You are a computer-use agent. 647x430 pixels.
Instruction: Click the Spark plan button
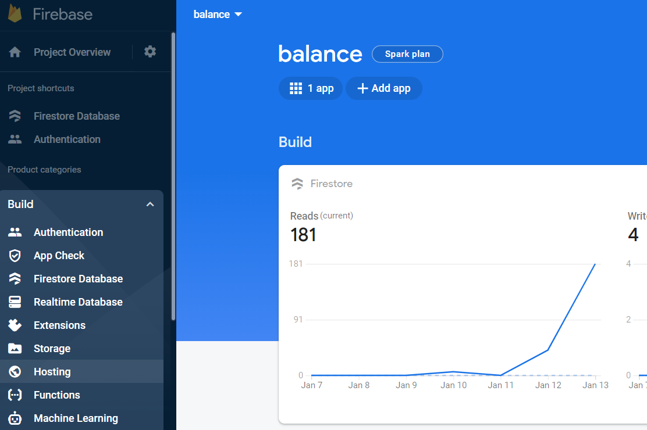(x=407, y=54)
